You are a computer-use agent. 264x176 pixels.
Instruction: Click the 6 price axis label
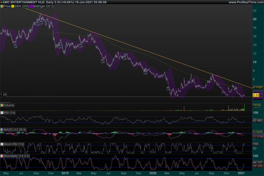tap(254, 79)
